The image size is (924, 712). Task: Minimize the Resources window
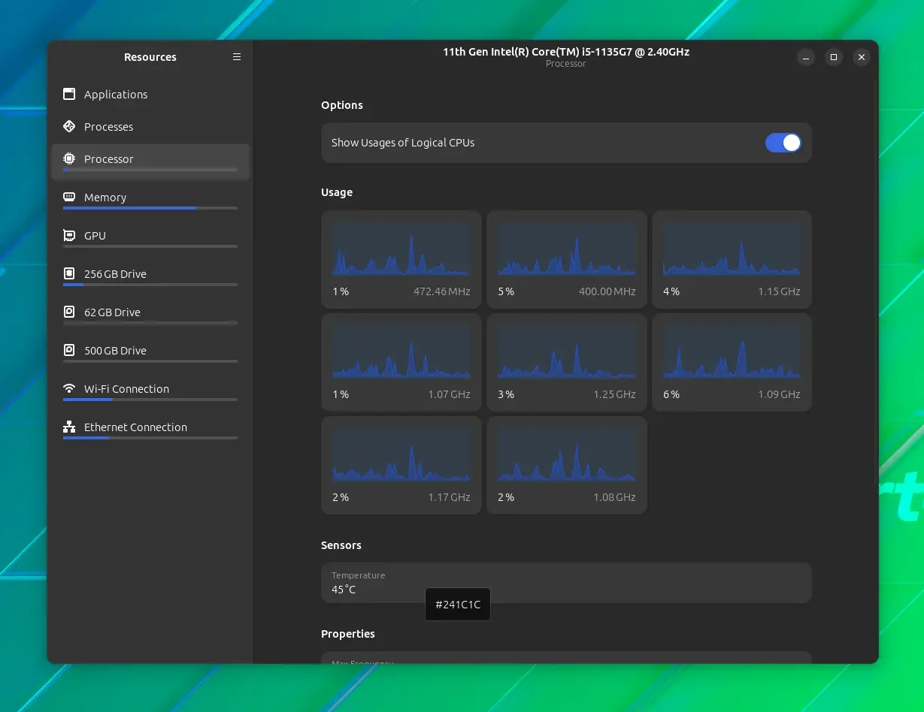click(806, 57)
